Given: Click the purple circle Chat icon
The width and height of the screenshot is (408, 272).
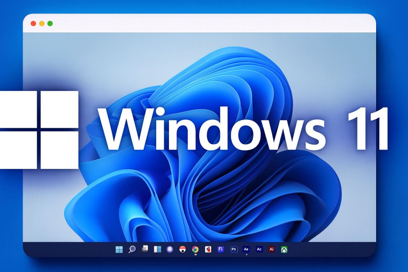Looking at the screenshot, I should tap(170, 249).
